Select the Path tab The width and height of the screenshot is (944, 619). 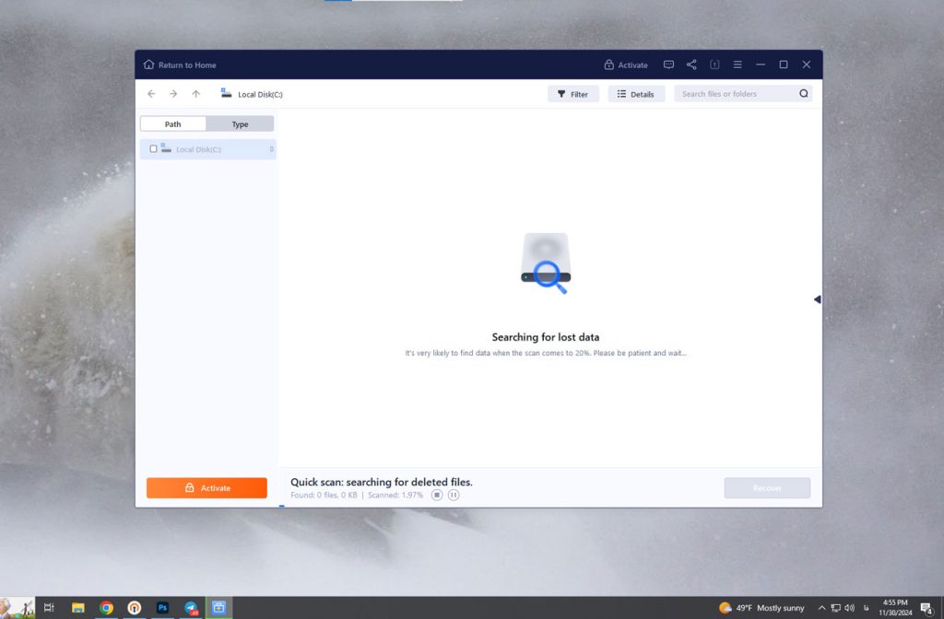pyautogui.click(x=173, y=124)
